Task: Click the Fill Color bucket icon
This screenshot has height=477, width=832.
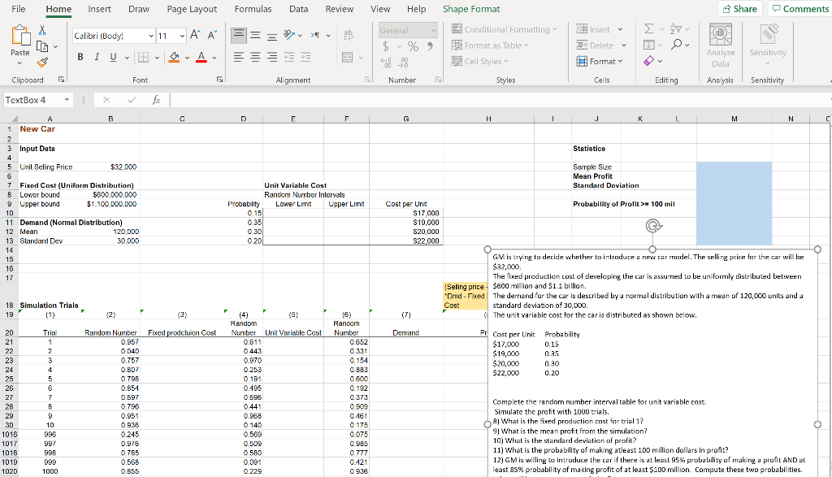Action: click(x=175, y=58)
